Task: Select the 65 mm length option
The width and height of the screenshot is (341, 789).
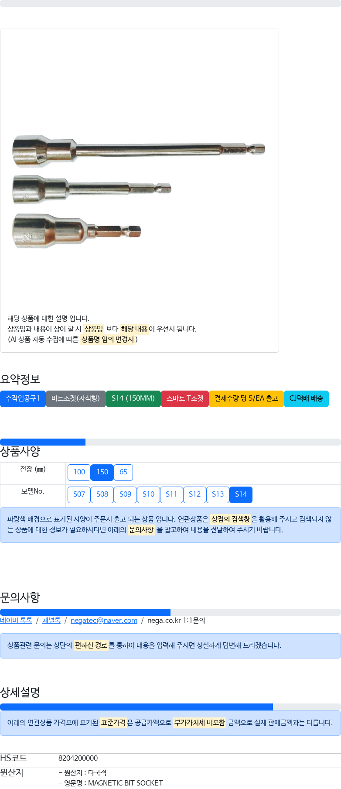Action: tap(123, 472)
